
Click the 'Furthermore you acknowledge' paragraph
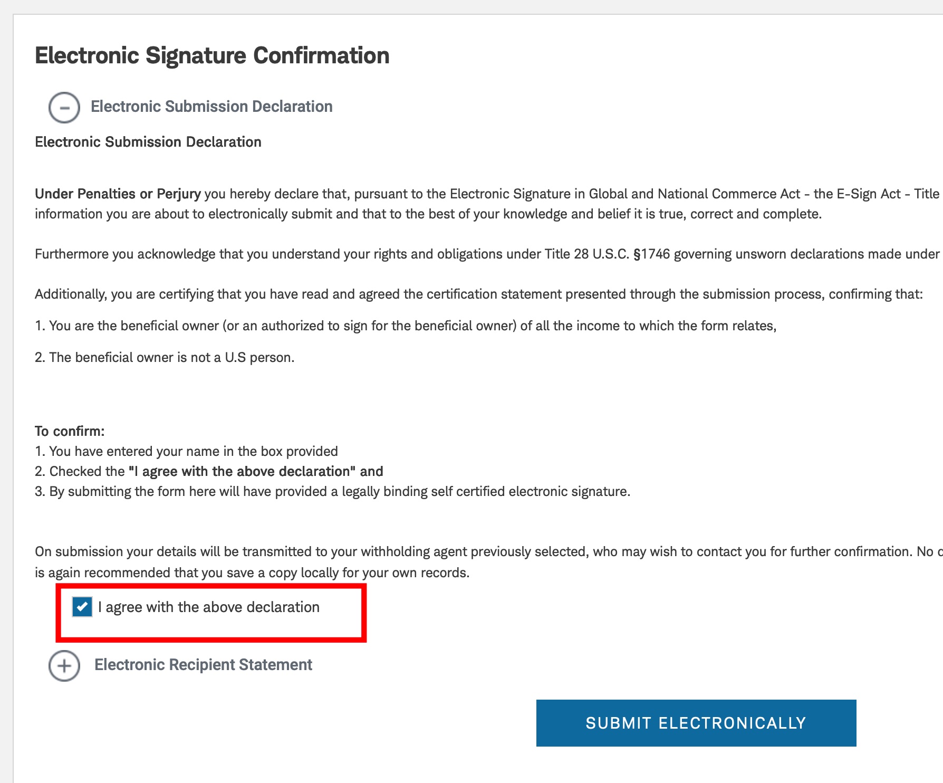[x=487, y=254]
